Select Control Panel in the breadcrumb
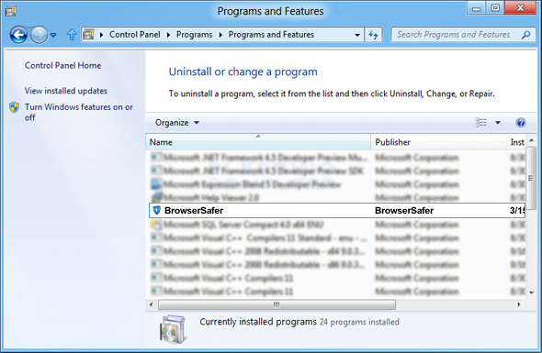Screen dimensions: 542x353 coord(135,35)
